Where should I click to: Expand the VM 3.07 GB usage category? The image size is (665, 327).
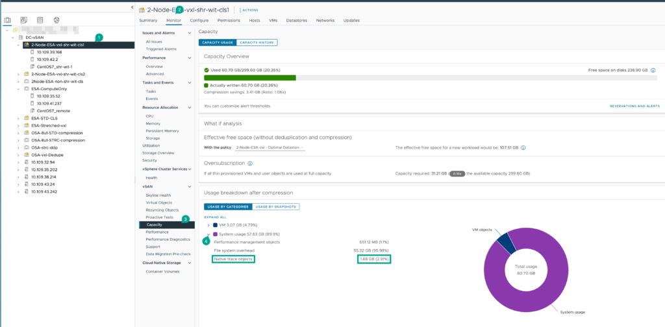tap(208, 225)
